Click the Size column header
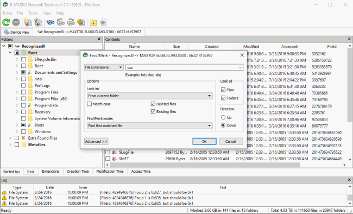353x214 pixels. tap(177, 47)
